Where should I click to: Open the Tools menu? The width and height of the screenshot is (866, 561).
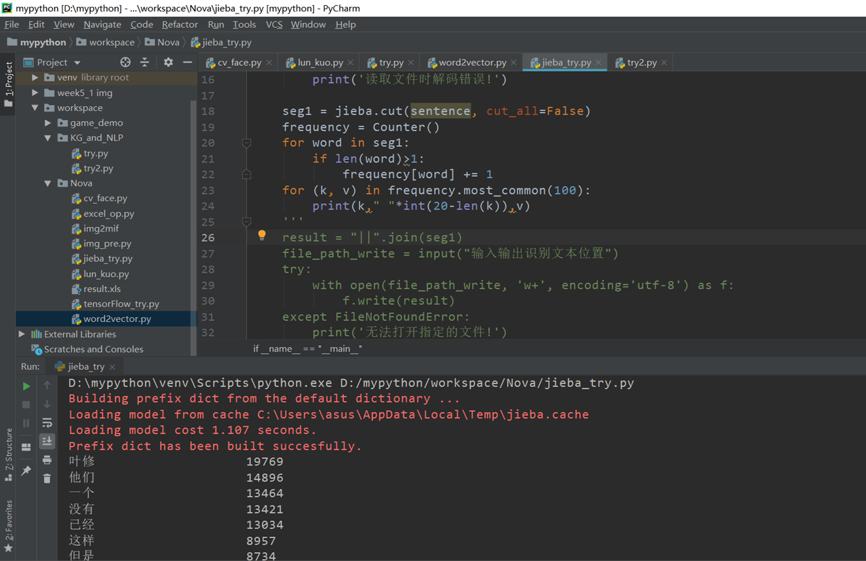click(244, 25)
